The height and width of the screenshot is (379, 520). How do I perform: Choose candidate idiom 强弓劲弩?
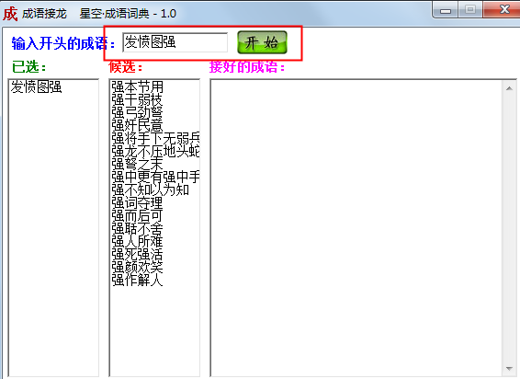pos(137,112)
